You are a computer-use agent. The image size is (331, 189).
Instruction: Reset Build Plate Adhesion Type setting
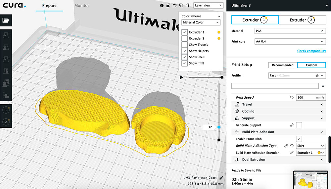point(292,146)
